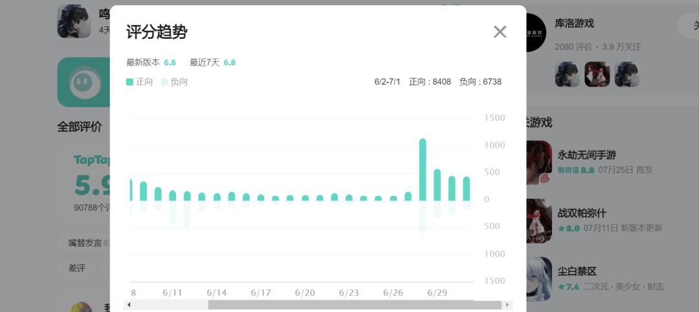This screenshot has height=312, width=699.
Task: Click the 2080 评价 · 3.9 万关注 text
Action: [598, 47]
